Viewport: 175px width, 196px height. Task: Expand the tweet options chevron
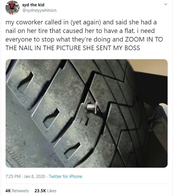point(166,4)
